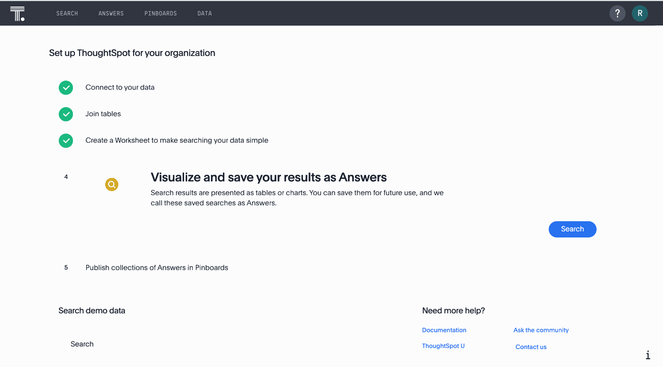This screenshot has width=663, height=368.
Task: Click the Ask the community link
Action: tap(541, 330)
